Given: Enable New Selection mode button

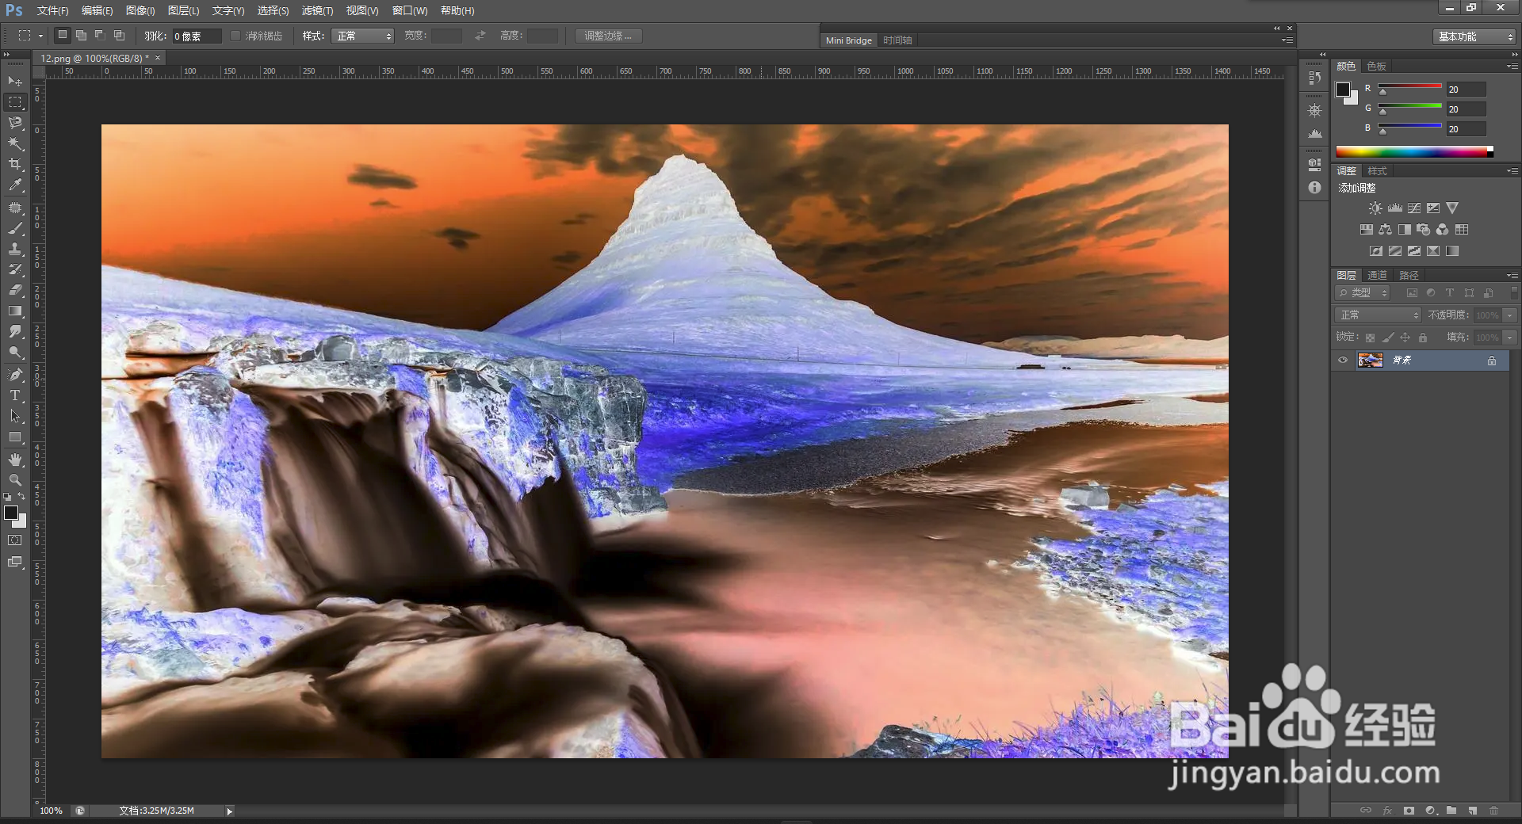Looking at the screenshot, I should point(63,36).
